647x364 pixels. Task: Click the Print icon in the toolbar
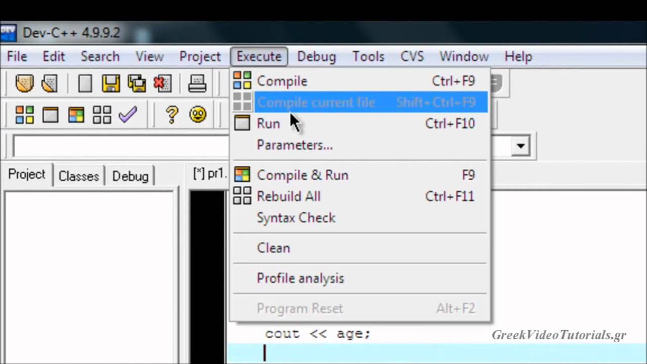[x=197, y=83]
